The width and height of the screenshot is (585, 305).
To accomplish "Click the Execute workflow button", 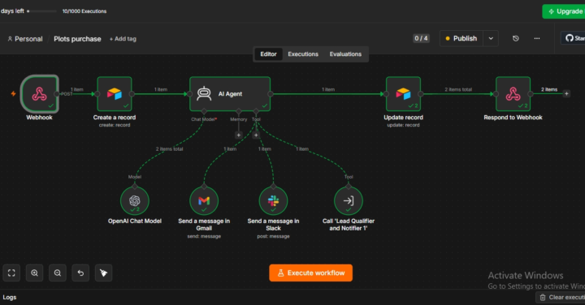I will point(310,273).
